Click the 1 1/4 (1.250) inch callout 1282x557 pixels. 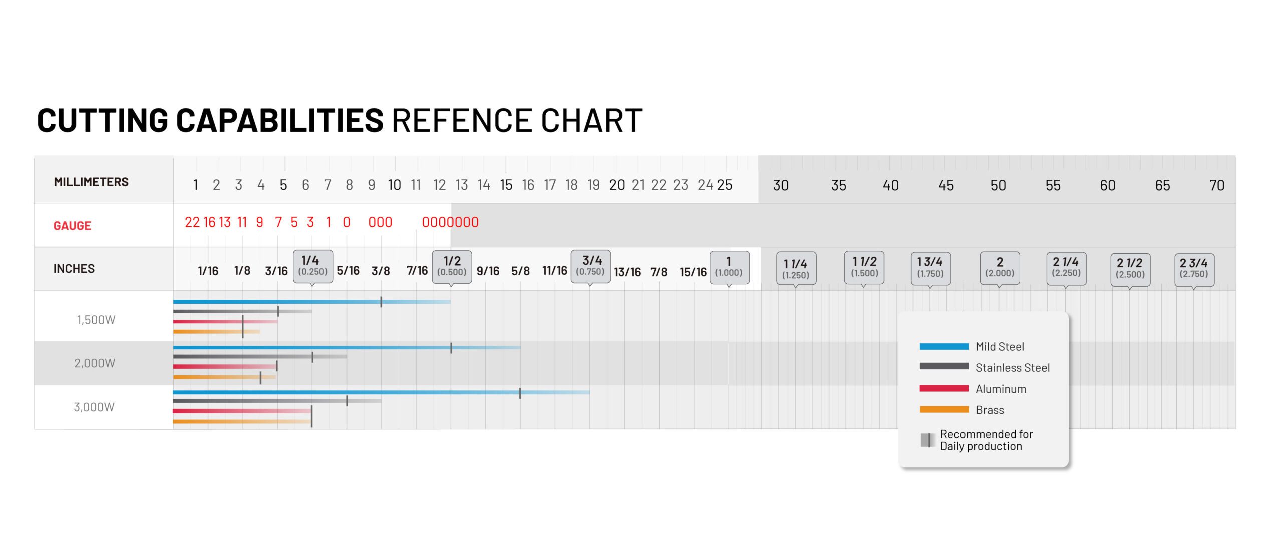point(796,268)
